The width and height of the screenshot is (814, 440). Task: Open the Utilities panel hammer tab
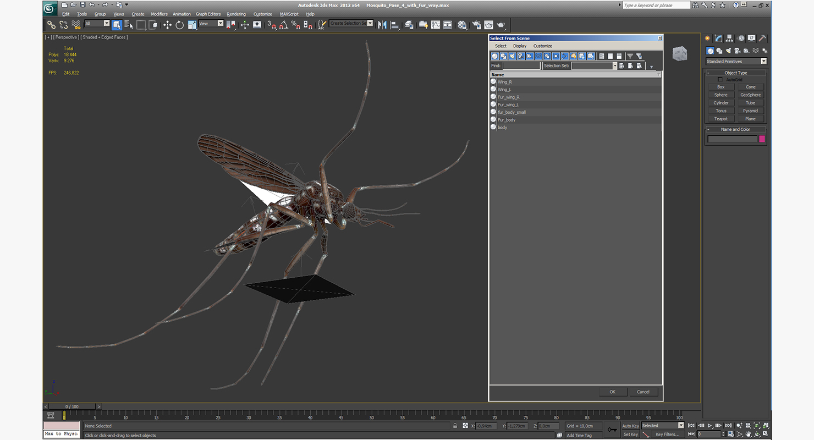[x=762, y=38]
